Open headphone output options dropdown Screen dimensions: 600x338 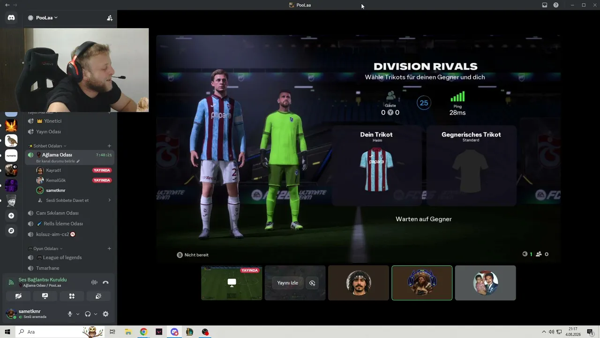(96, 314)
